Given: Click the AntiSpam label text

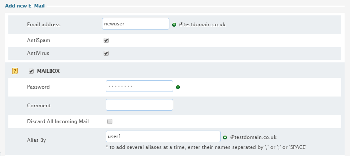Looking at the screenshot, I should (x=39, y=40).
